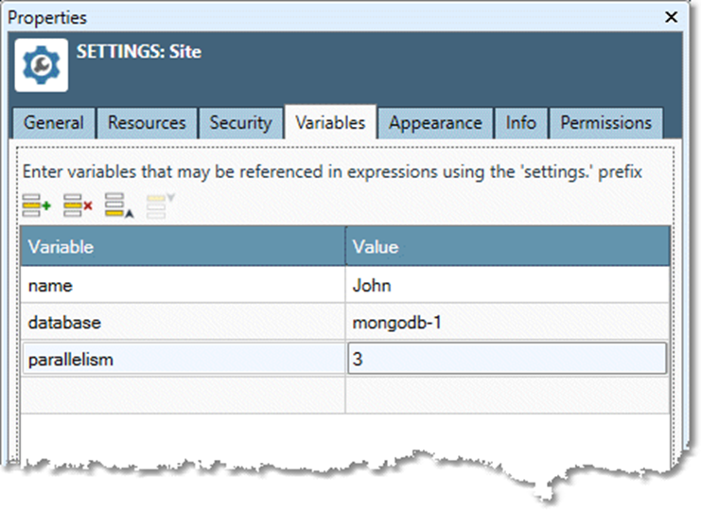Click the move row up icon
The width and height of the screenshot is (701, 512).
(x=117, y=204)
